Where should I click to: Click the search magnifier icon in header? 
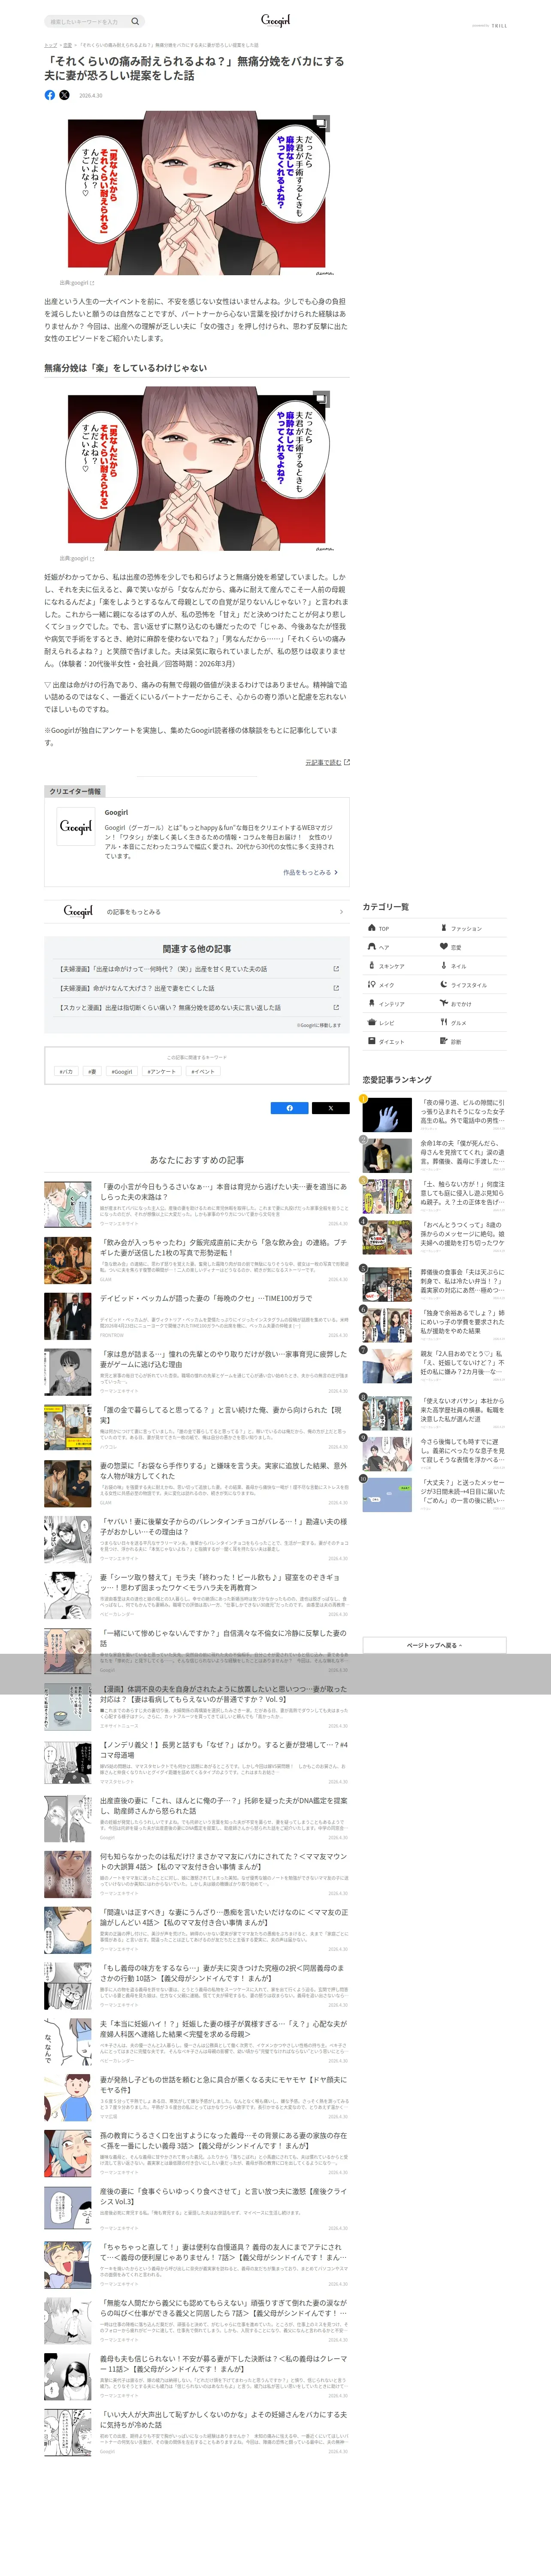coord(135,21)
